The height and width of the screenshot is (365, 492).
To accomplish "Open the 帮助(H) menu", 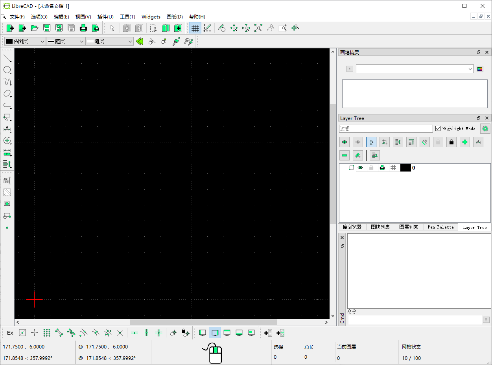I will pyautogui.click(x=197, y=17).
